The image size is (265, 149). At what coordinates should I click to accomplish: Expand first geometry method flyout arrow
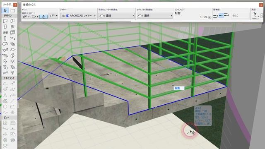tap(29, 17)
